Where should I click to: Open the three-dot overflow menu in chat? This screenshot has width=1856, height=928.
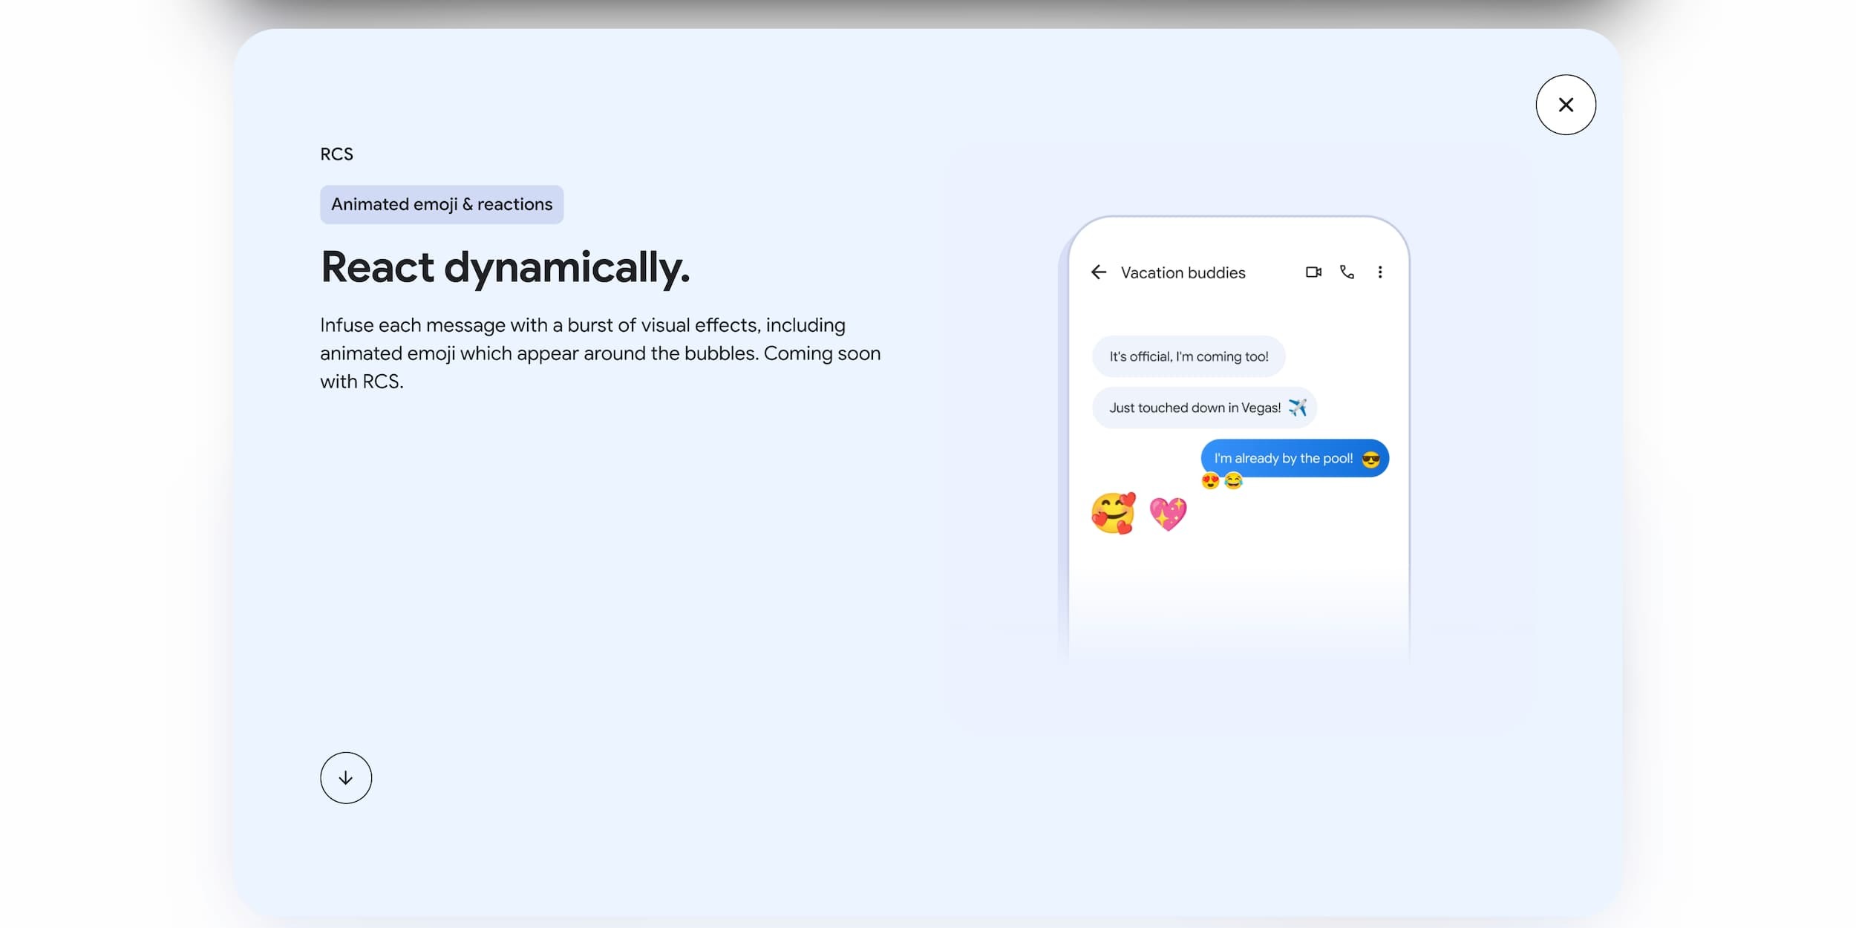tap(1380, 272)
